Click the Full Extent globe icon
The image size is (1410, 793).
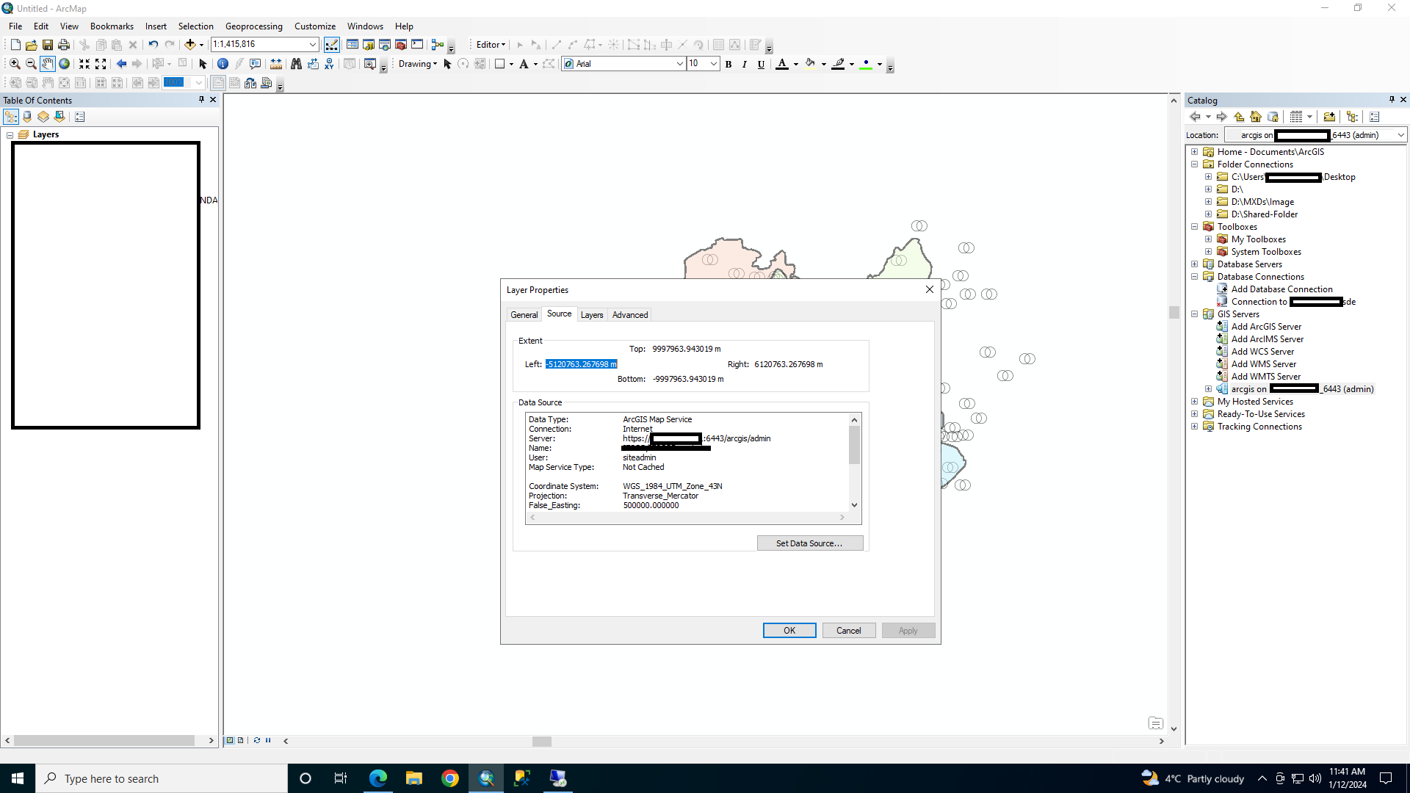(65, 64)
